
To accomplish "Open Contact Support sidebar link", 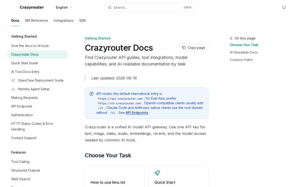I will (x=37, y=138).
